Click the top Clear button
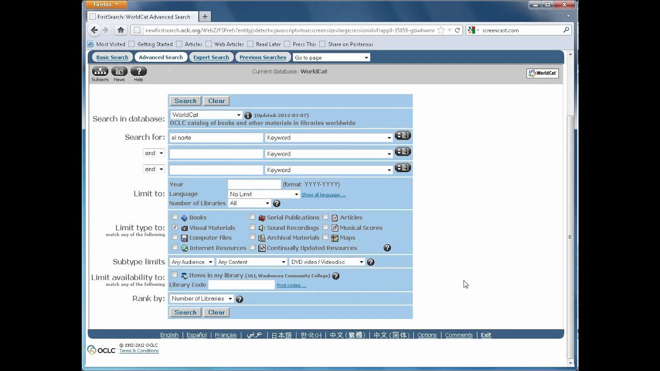The height and width of the screenshot is (371, 660). [x=217, y=101]
